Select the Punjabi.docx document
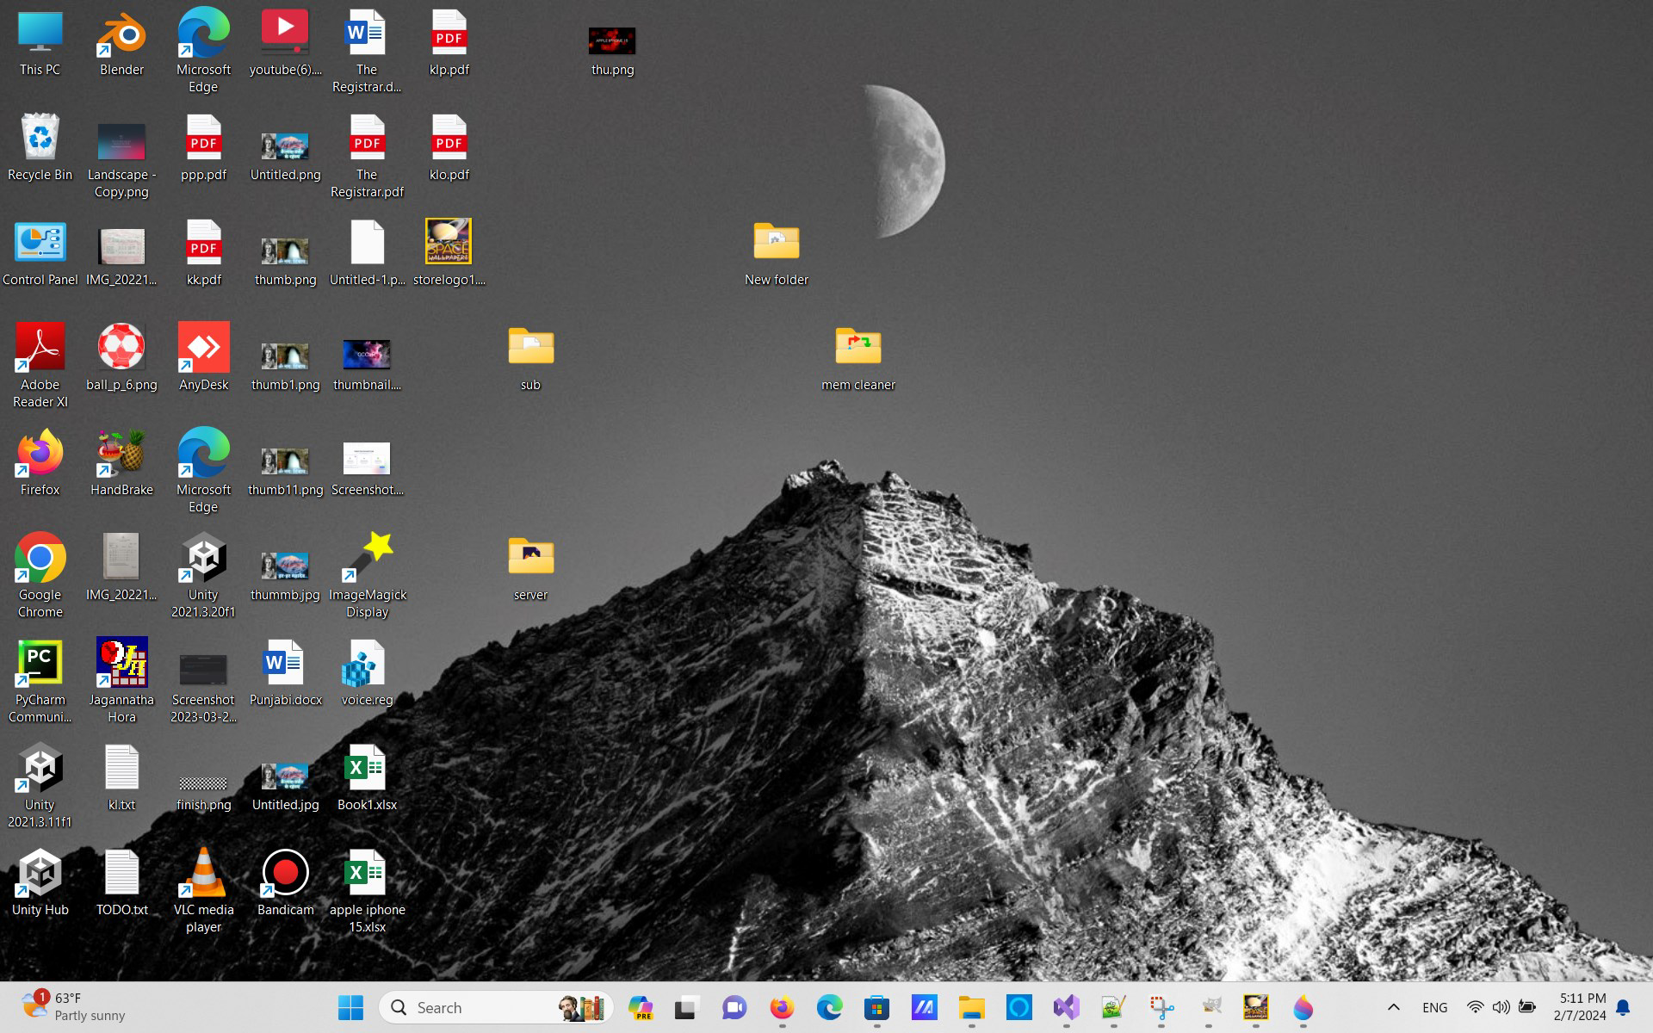Image resolution: width=1653 pixels, height=1033 pixels. (x=285, y=673)
